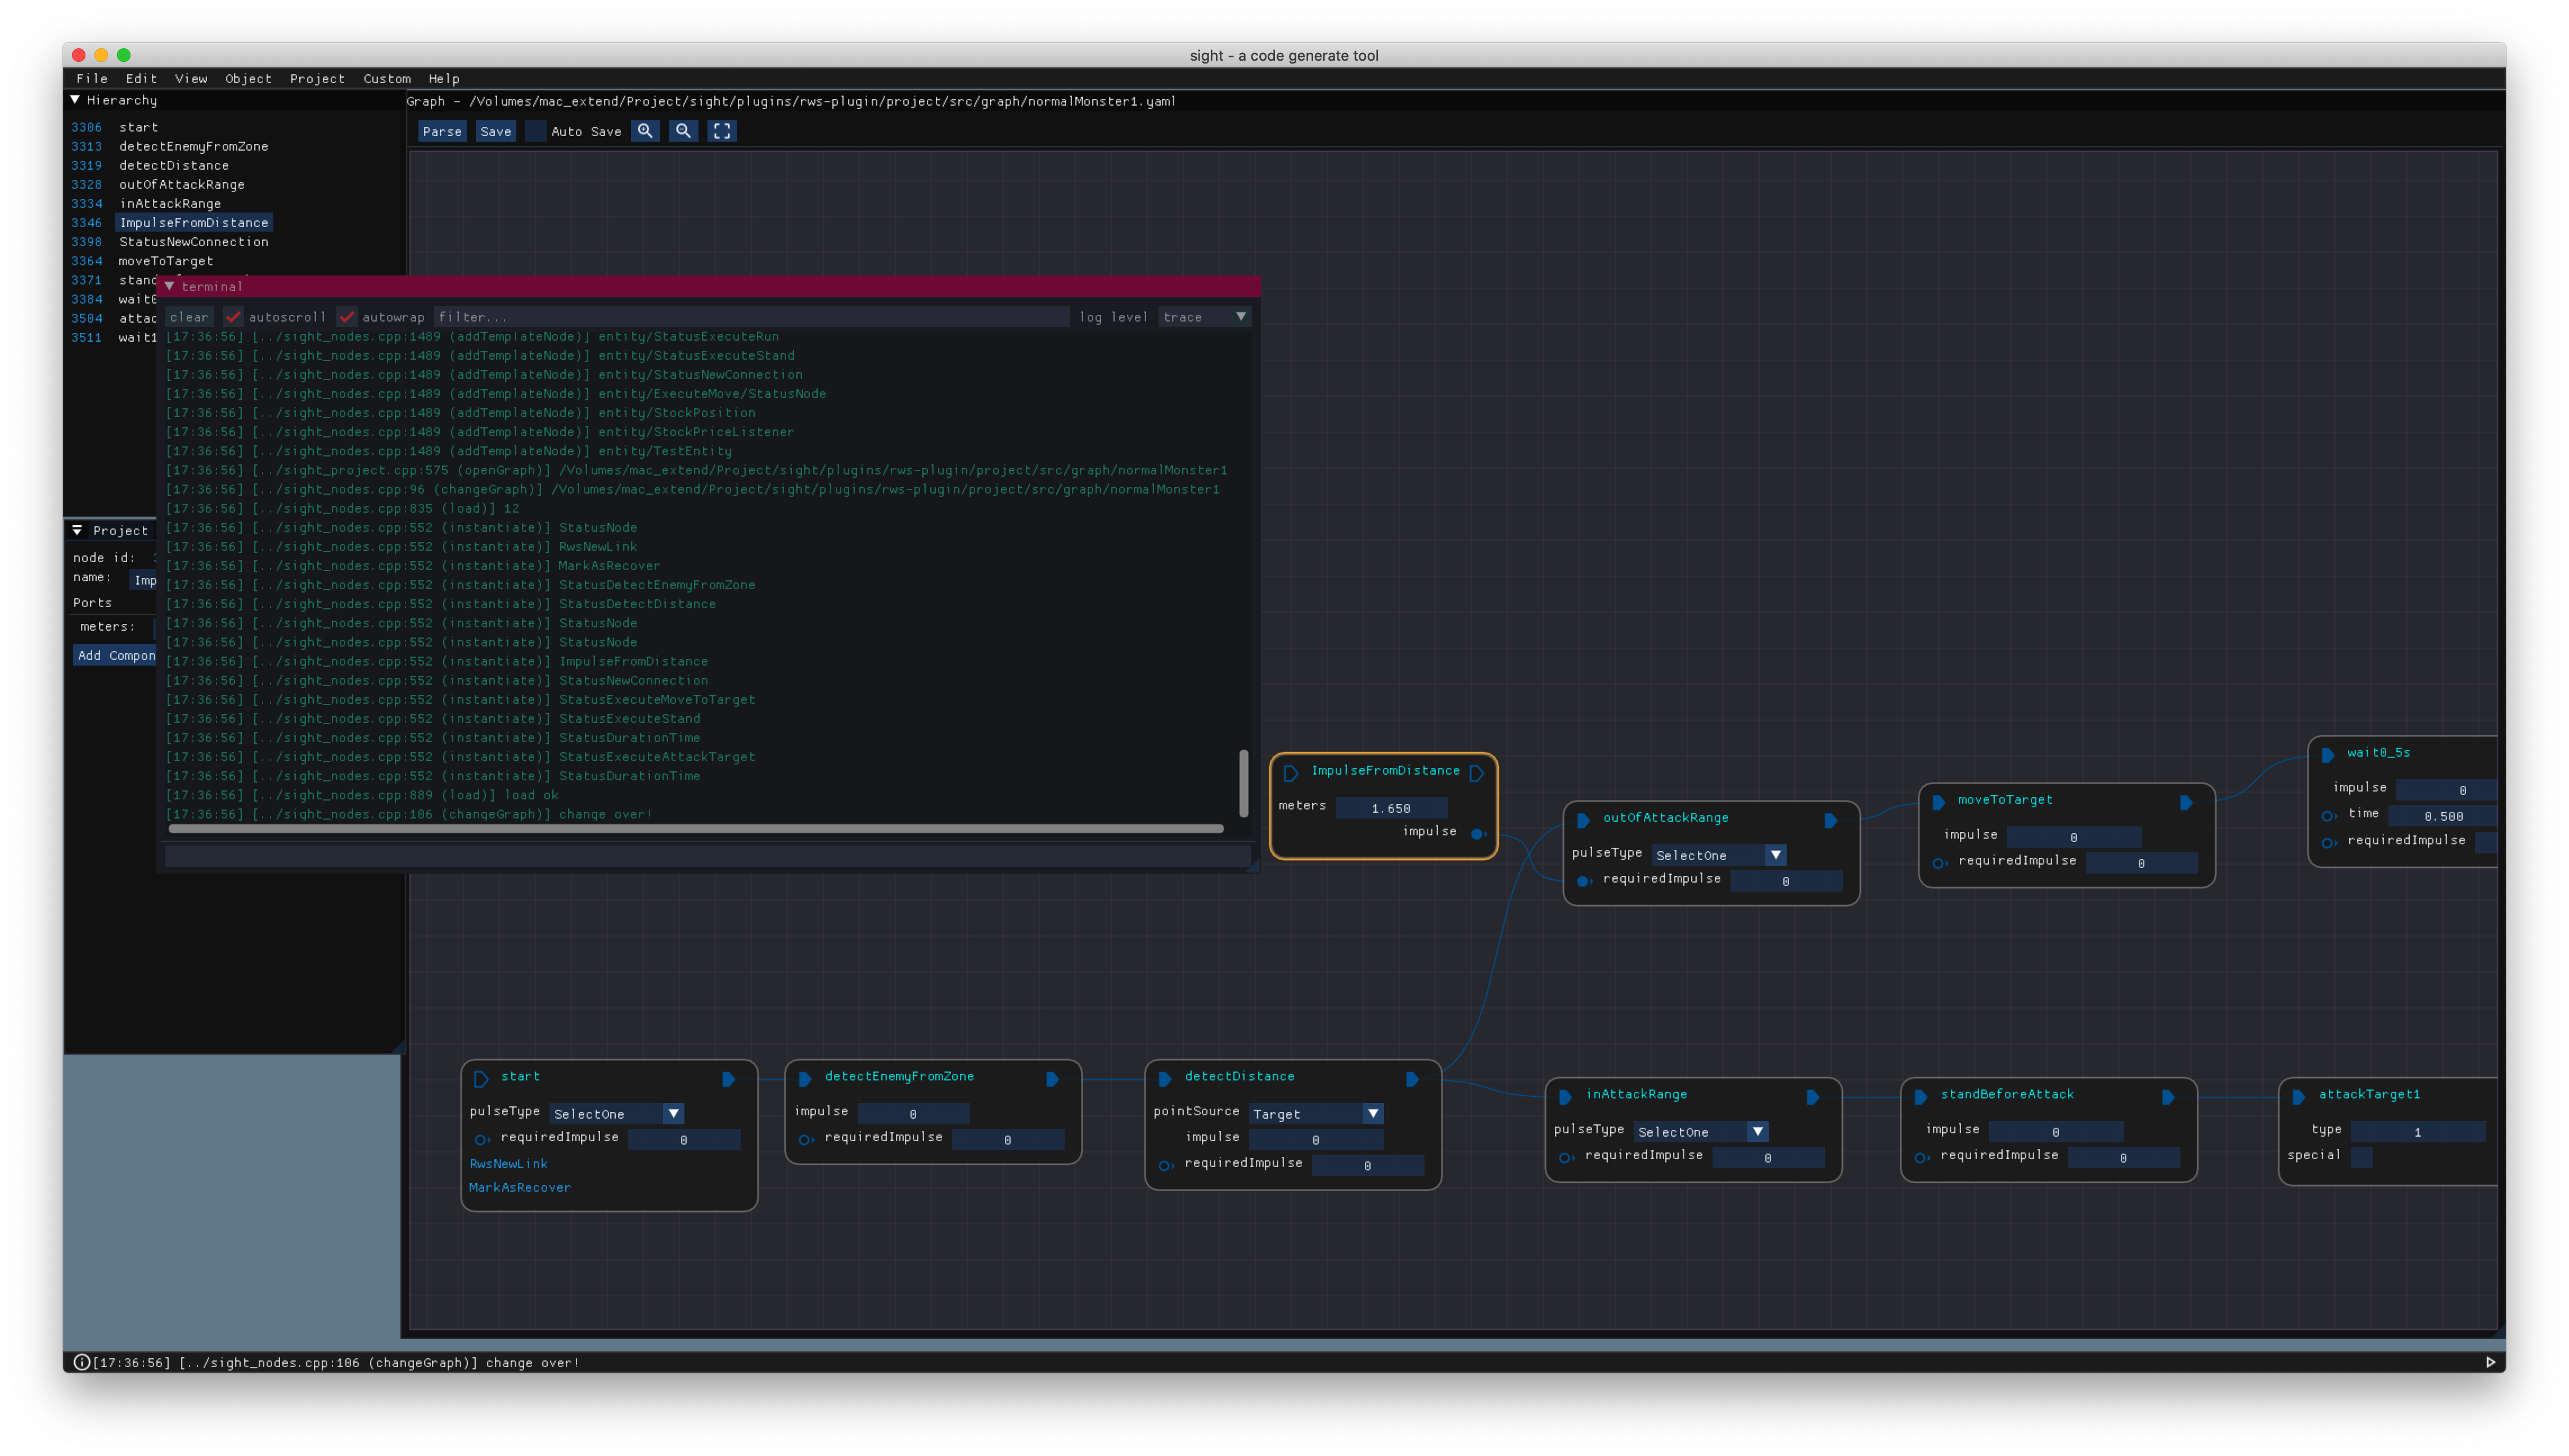This screenshot has width=2569, height=1456.
Task: Click the clear button in the terminal
Action: (189, 317)
